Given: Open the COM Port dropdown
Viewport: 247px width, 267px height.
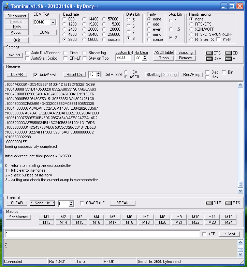Looking at the screenshot, I should [53, 22].
